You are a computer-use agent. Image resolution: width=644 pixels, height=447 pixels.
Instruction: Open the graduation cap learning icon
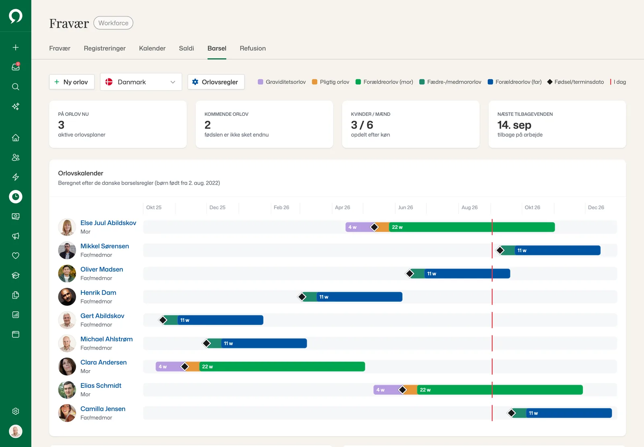16,275
